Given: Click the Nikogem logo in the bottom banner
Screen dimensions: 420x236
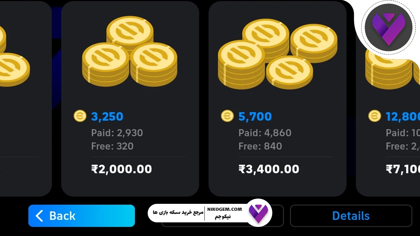Looking at the screenshot, I should [x=259, y=213].
